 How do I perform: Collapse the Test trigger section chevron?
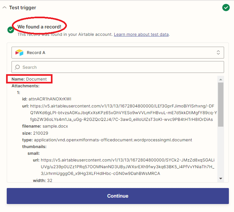click(x=4, y=8)
